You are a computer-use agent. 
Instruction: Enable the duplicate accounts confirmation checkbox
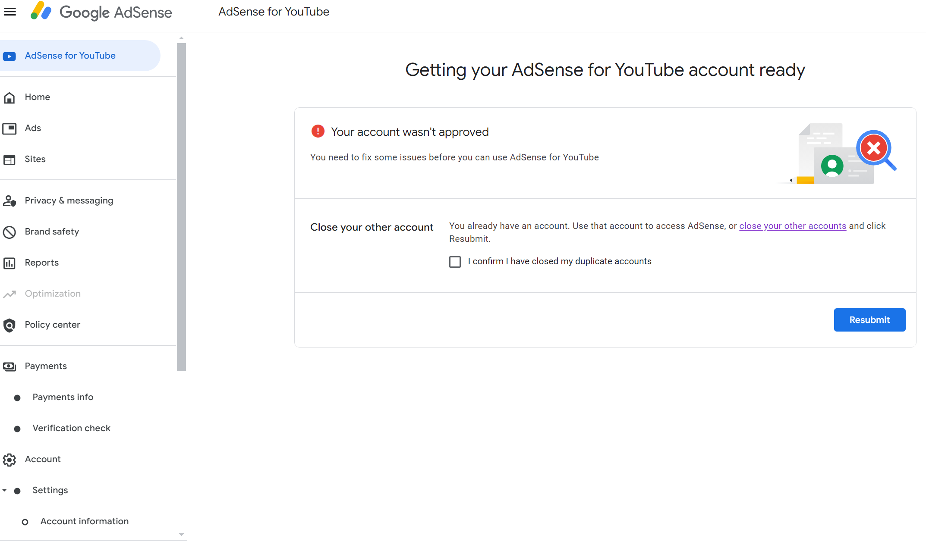tap(455, 261)
